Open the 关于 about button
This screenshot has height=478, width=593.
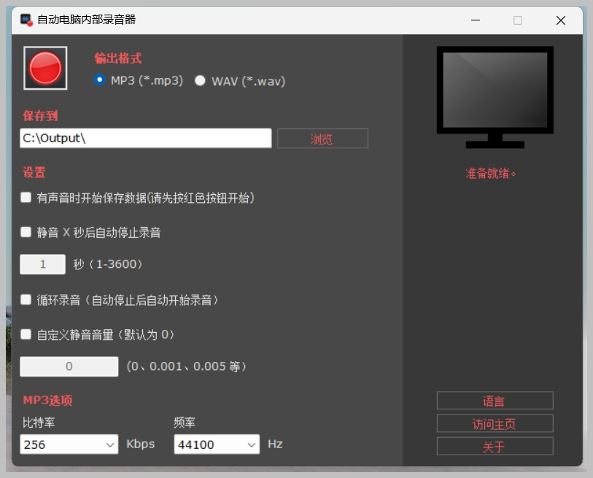495,446
